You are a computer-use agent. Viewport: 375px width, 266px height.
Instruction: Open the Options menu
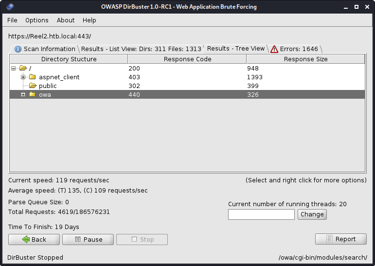pos(37,20)
